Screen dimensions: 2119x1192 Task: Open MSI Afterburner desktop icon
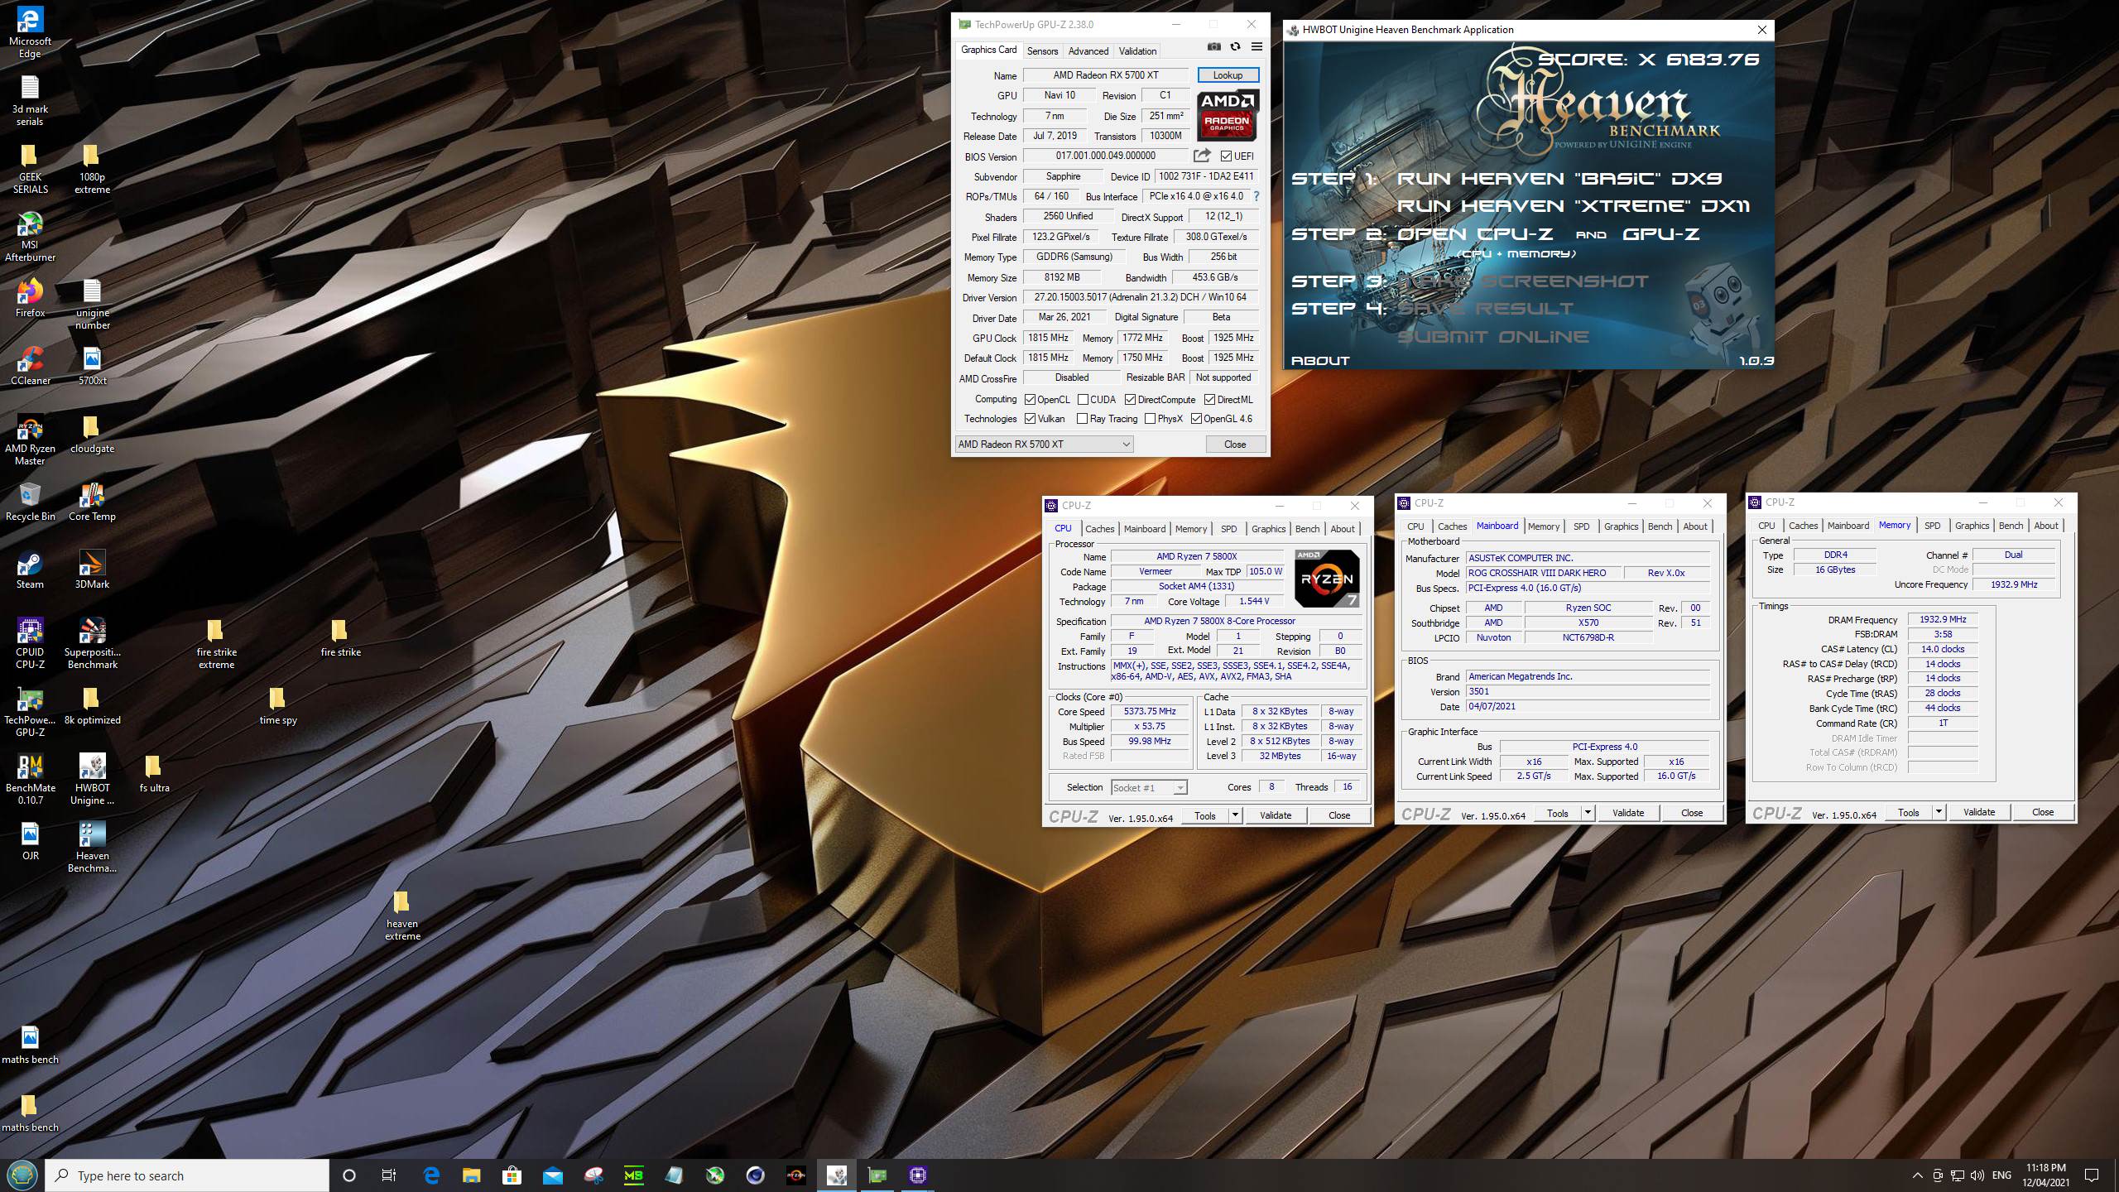tap(30, 237)
